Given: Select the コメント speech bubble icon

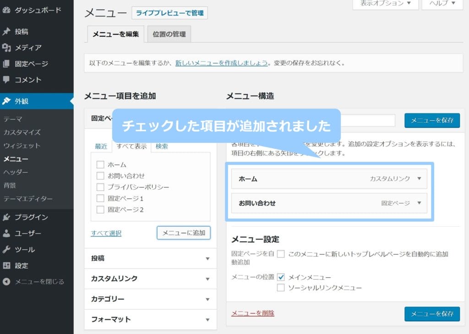Looking at the screenshot, I should click(x=6, y=80).
